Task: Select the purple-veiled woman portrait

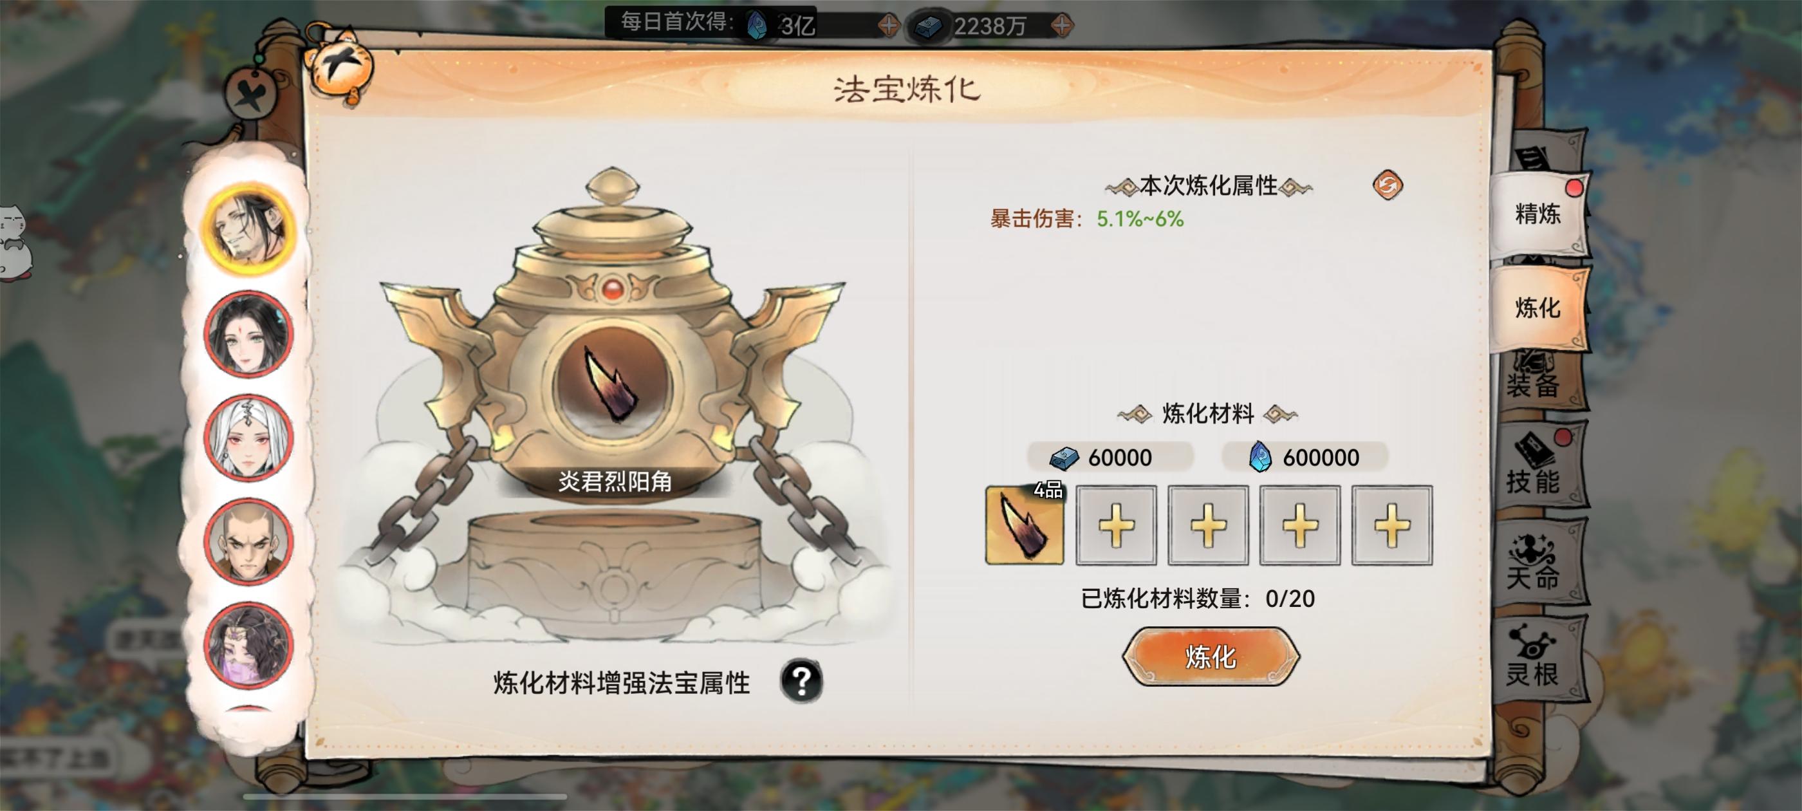Action: point(248,645)
